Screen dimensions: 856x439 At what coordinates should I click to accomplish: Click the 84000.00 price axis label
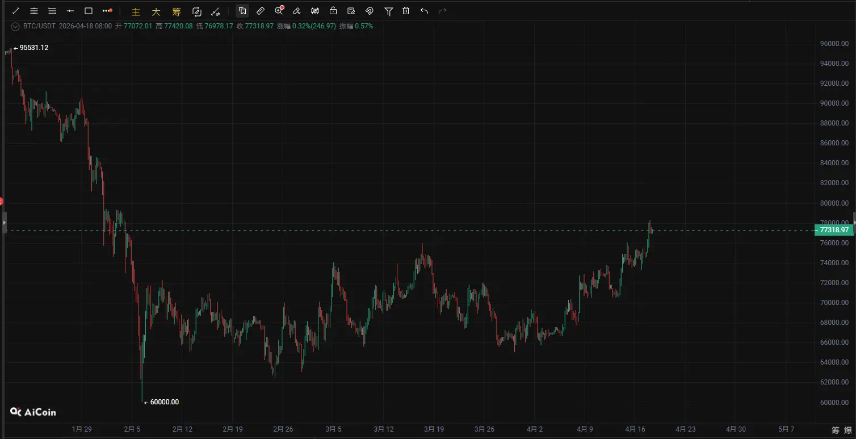(834, 163)
